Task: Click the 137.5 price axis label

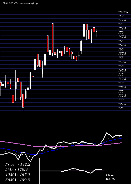Action: tap(122, 87)
